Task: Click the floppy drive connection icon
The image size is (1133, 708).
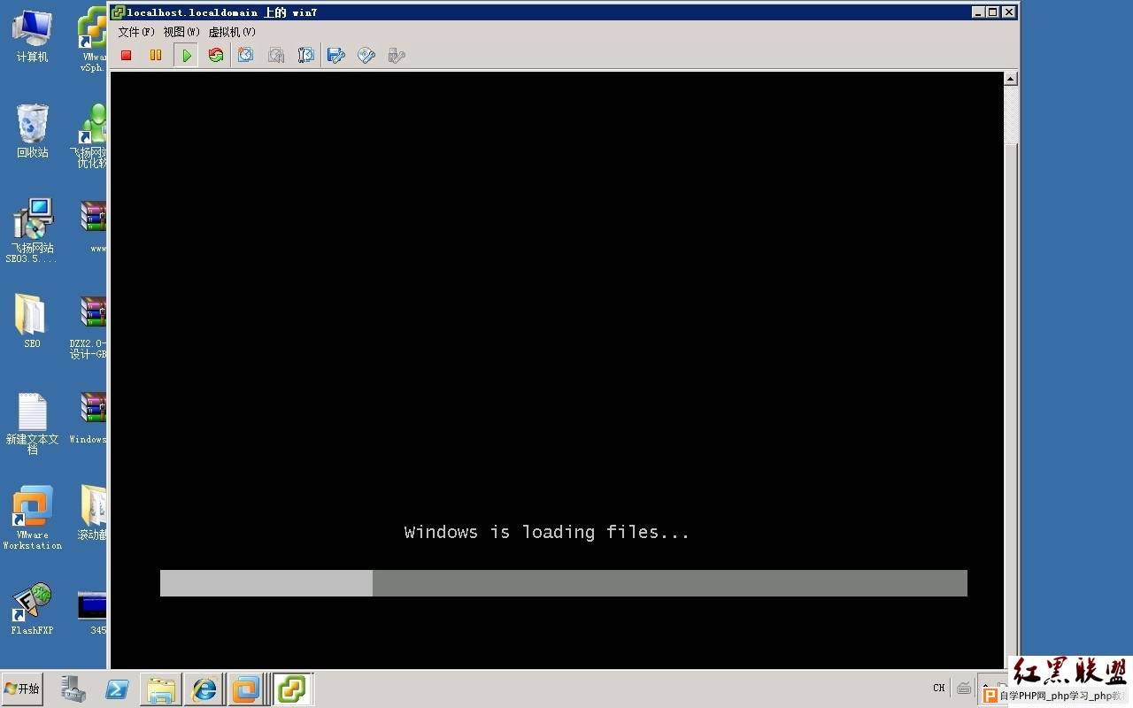Action: pos(336,56)
